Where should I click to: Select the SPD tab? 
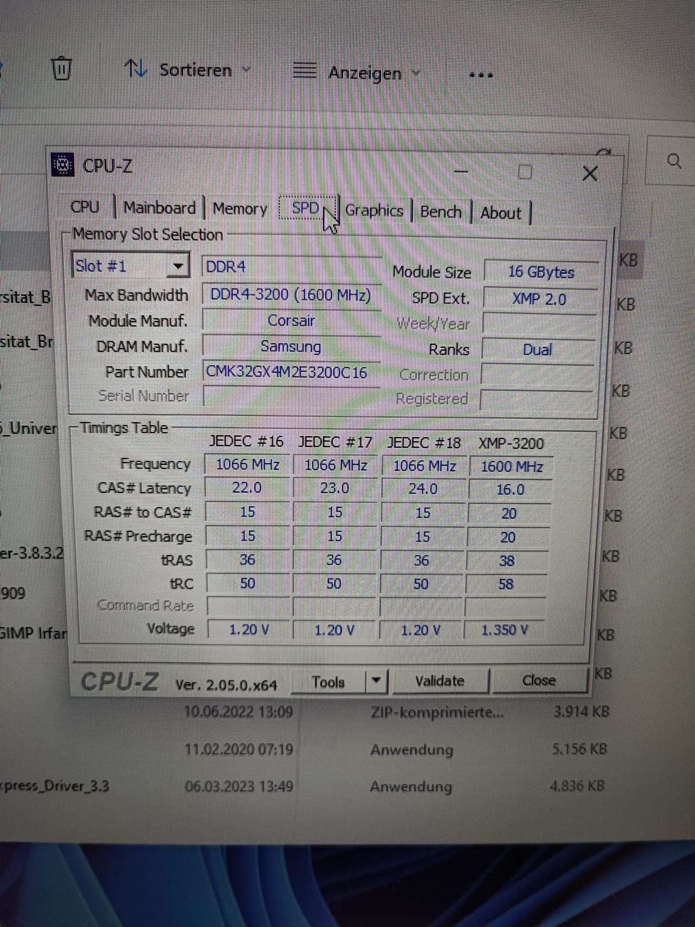pos(306,208)
